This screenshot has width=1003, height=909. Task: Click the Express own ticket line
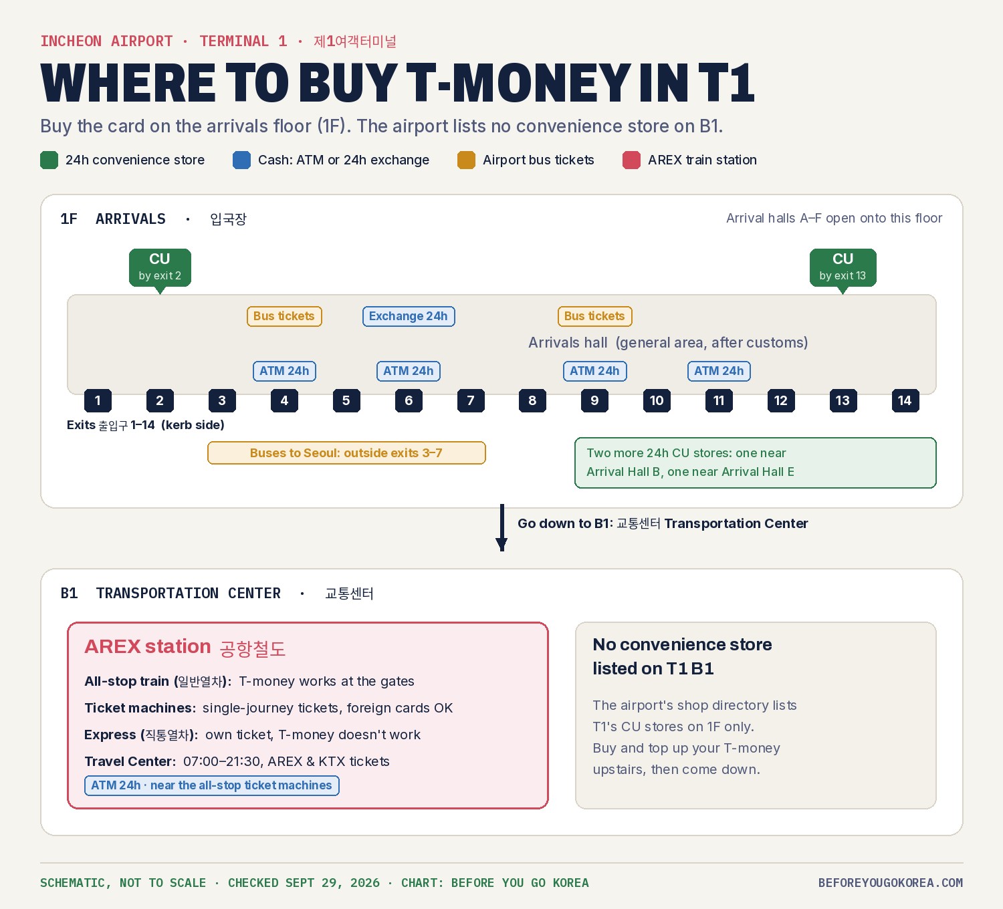252,735
